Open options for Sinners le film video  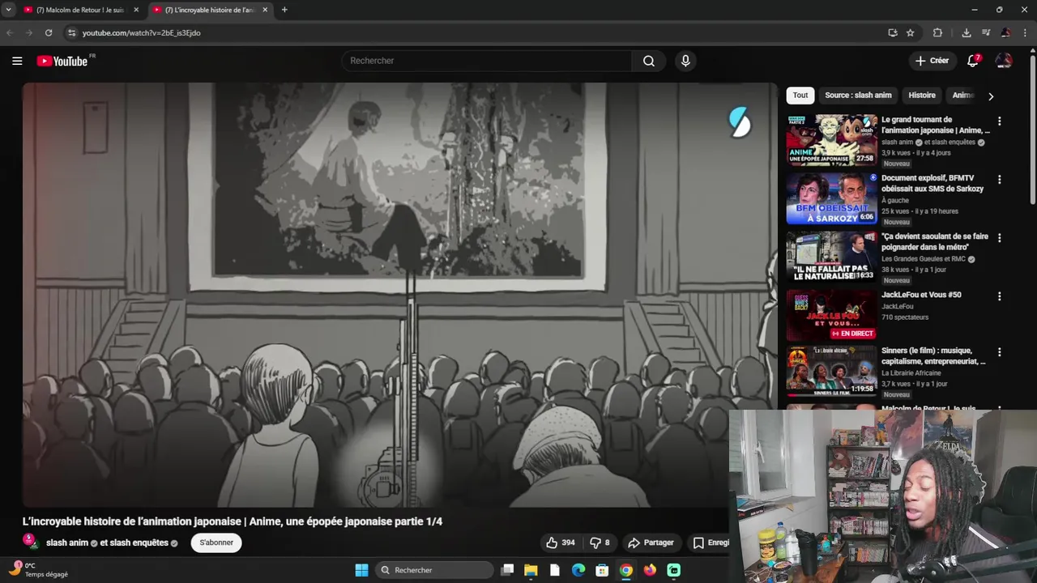pyautogui.click(x=999, y=351)
